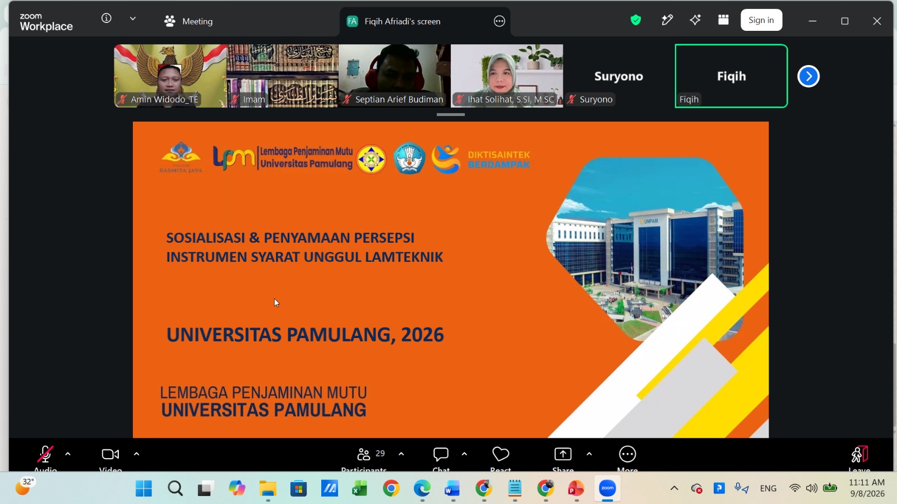
Task: Open Task View on the taskbar
Action: point(206,489)
